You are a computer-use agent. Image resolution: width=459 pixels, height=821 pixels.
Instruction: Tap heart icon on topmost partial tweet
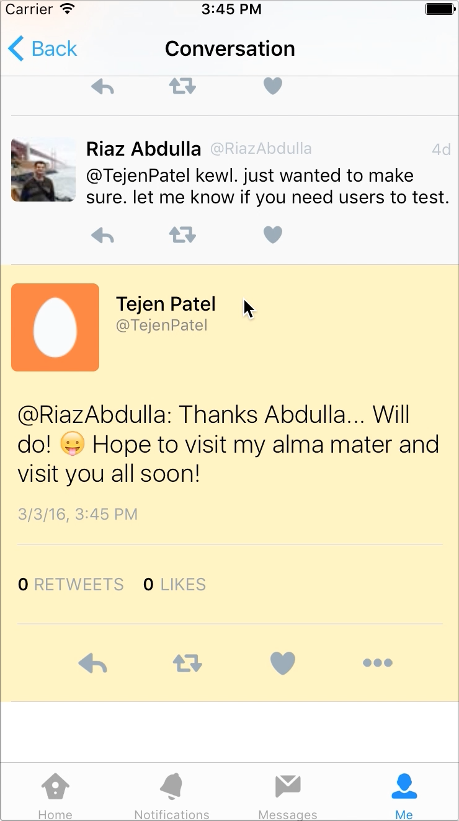point(273,86)
